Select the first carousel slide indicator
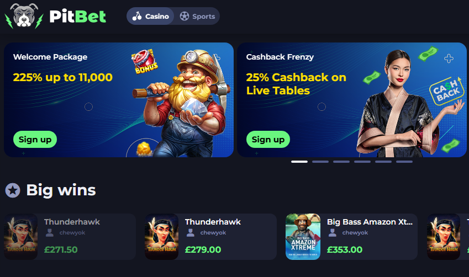469x277 pixels. click(x=299, y=162)
